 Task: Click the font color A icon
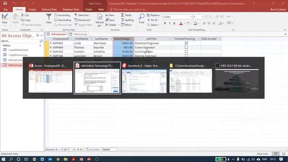click(181, 23)
